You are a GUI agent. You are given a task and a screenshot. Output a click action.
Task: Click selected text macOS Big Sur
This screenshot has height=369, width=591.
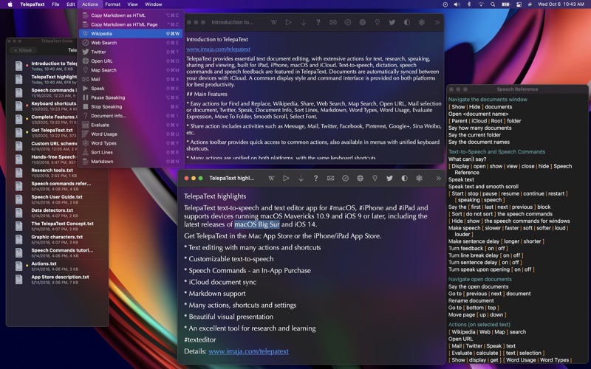[257, 224]
